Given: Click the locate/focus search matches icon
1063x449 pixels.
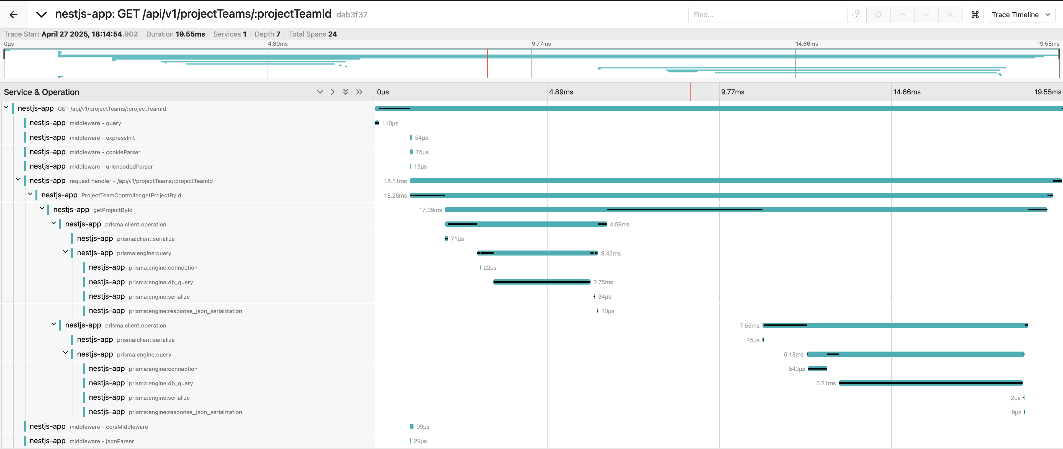Looking at the screenshot, I should [878, 15].
